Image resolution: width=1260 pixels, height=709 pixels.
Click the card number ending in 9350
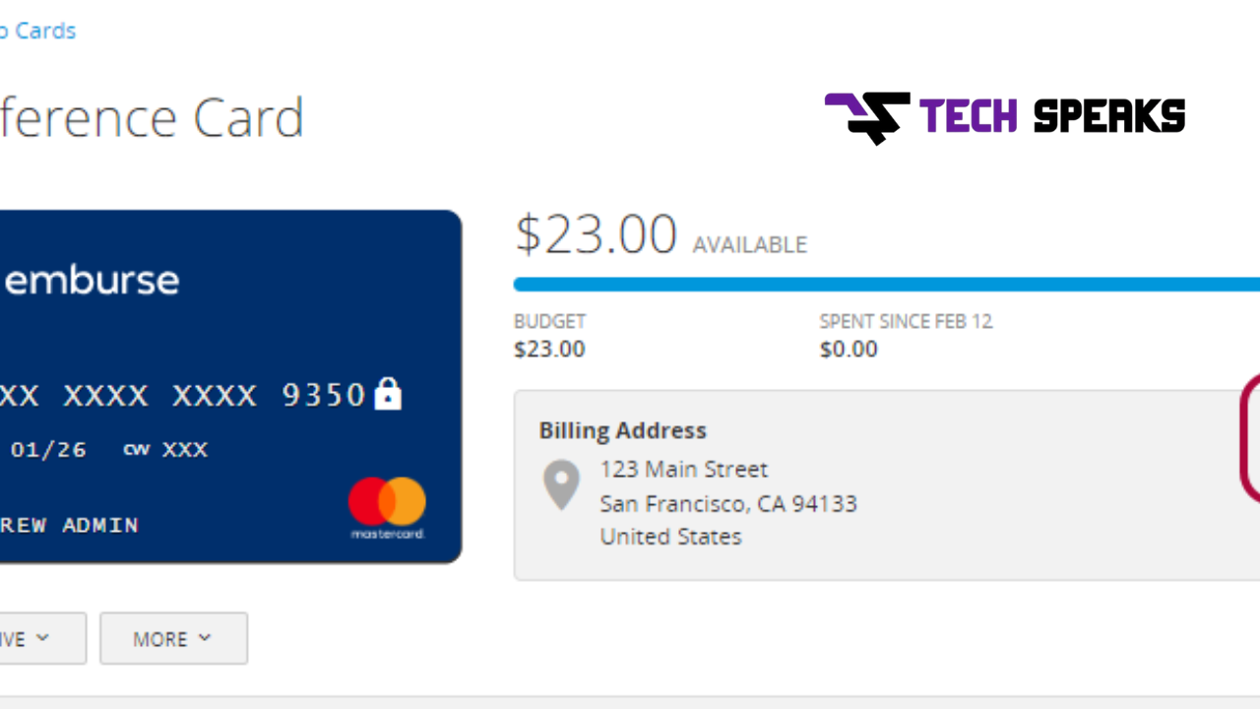coord(183,395)
